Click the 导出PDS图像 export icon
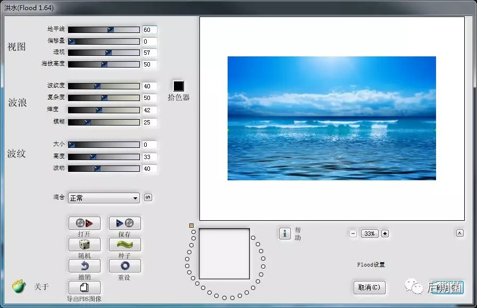This screenshot has width=477, height=308. [84, 287]
